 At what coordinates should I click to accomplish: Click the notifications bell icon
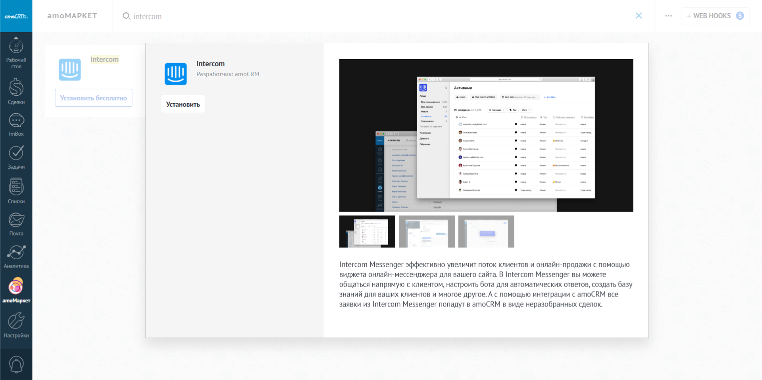(x=16, y=364)
